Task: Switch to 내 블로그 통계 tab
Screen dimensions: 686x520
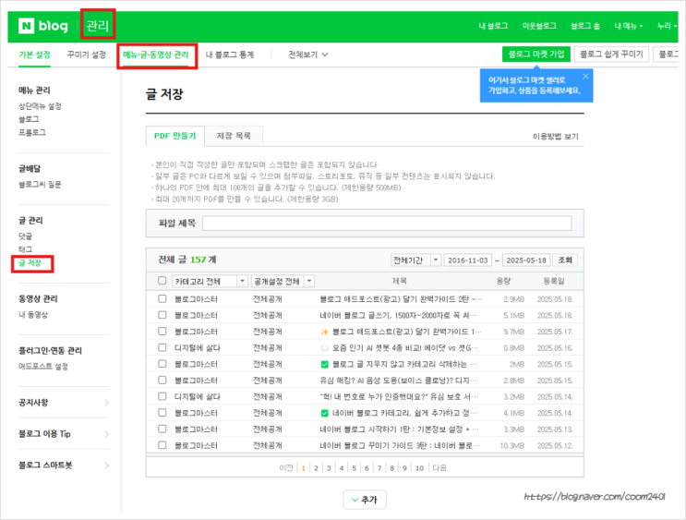Action: 230,54
